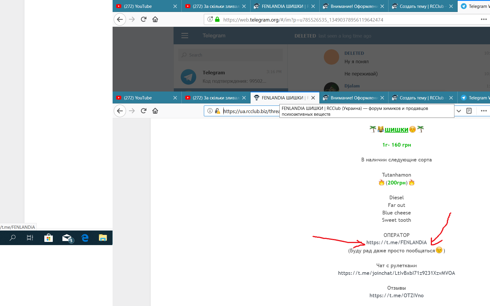Click forward arrow in the Telegram browser window
Screen dimensions: 490x306
coord(132,20)
